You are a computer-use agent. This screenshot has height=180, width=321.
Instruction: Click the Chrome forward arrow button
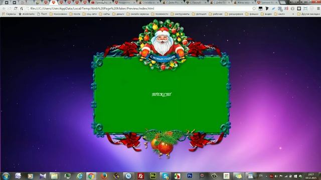click(10, 8)
